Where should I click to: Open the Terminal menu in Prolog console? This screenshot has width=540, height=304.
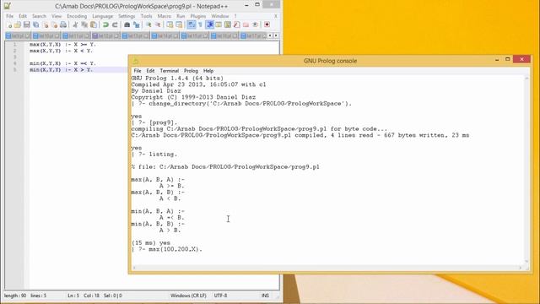click(x=169, y=71)
